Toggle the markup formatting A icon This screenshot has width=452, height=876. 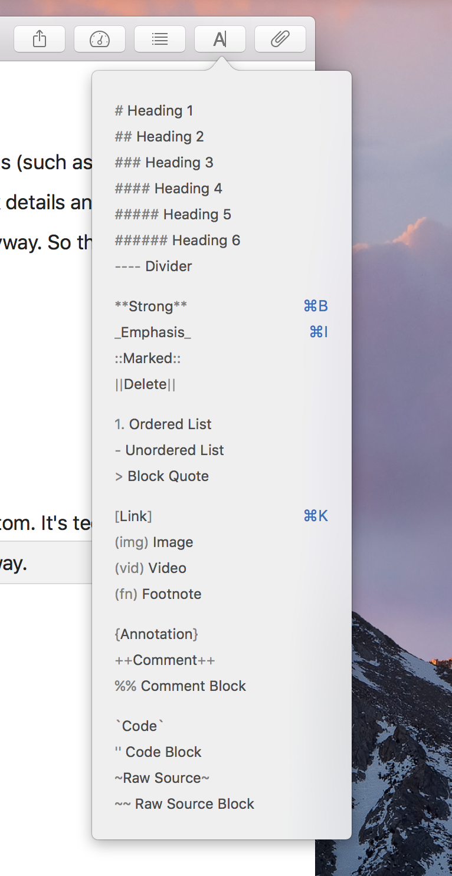point(220,39)
